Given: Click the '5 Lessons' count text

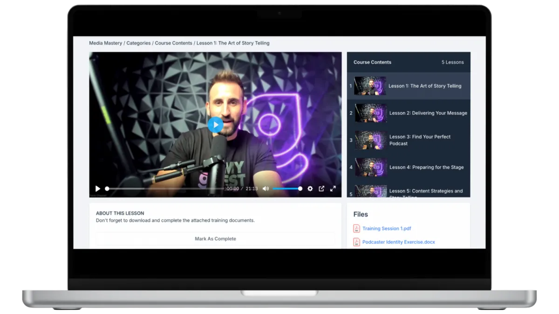Looking at the screenshot, I should (453, 62).
